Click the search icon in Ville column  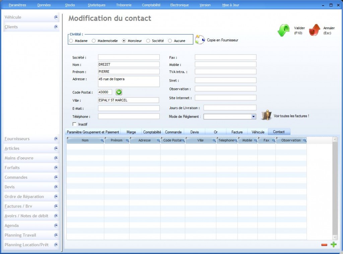[x=214, y=140]
